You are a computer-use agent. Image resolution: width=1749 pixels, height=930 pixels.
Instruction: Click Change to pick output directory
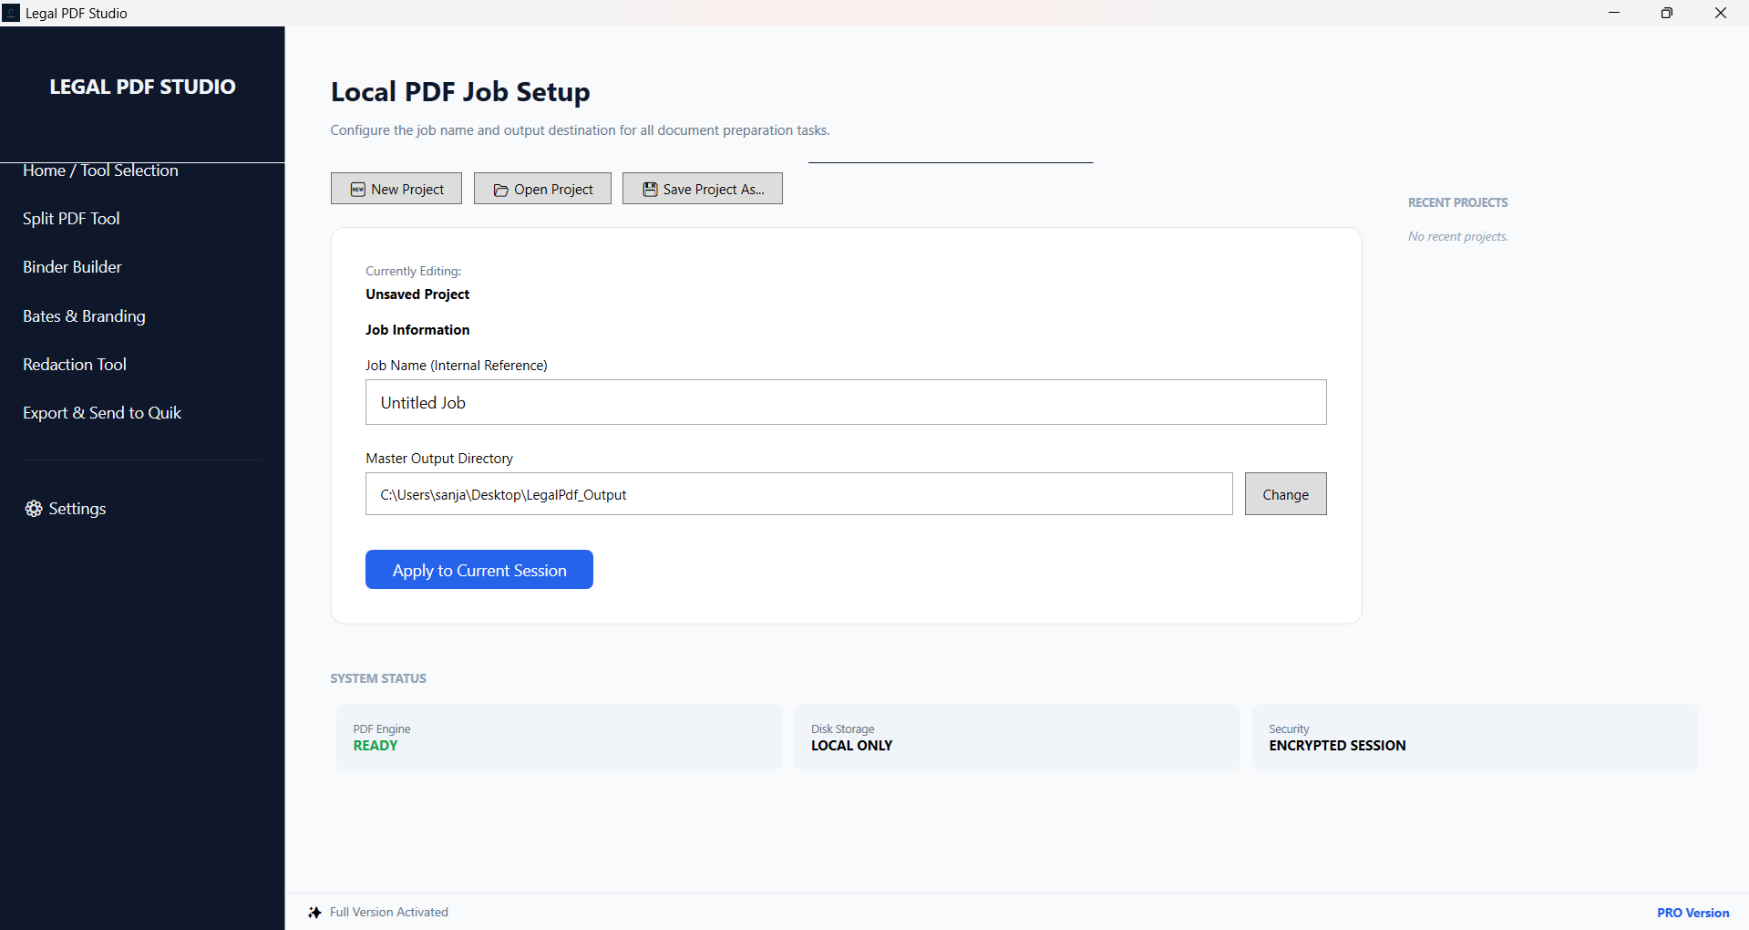[x=1284, y=493]
